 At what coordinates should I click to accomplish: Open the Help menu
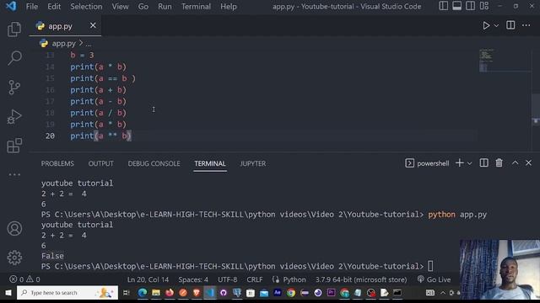click(229, 7)
